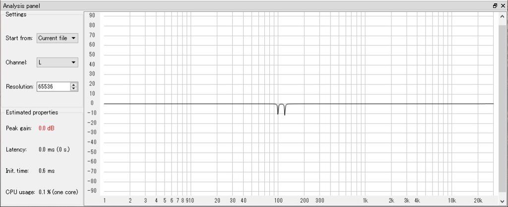The width and height of the screenshot is (508, 207).
Task: Click the 10k frequency axis label
Action: [452, 201]
